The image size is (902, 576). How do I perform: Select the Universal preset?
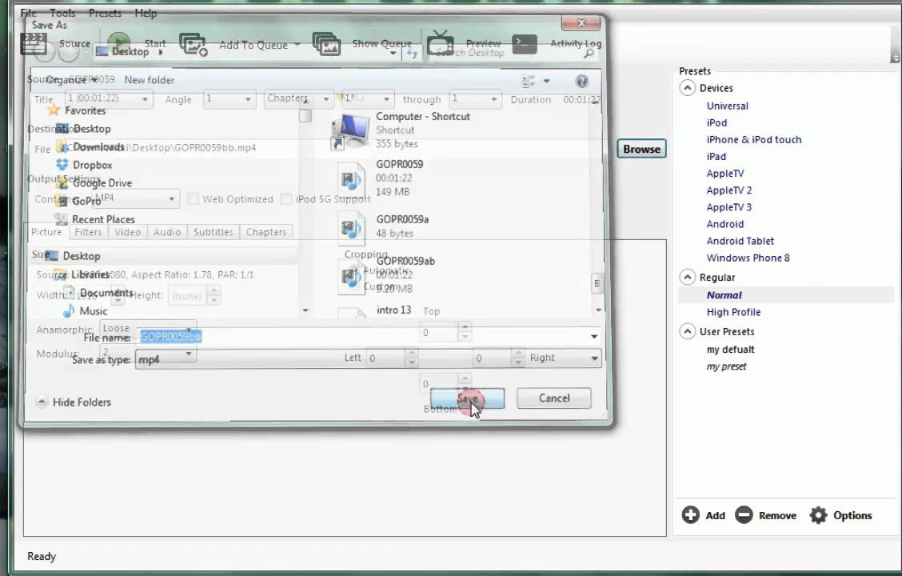[x=727, y=106]
